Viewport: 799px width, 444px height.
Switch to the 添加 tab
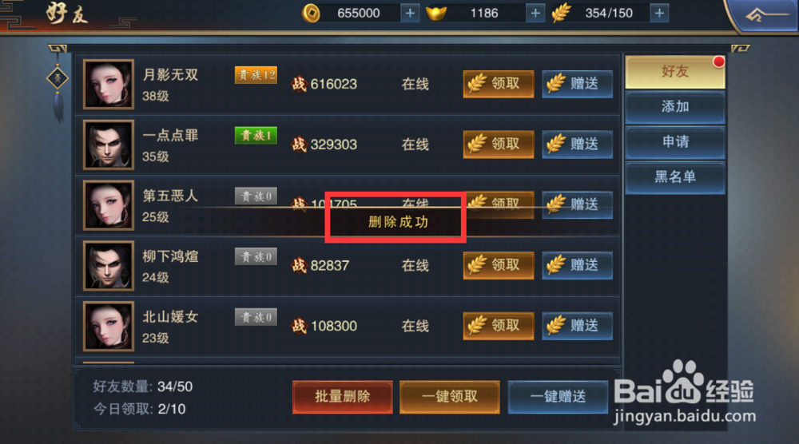(675, 107)
